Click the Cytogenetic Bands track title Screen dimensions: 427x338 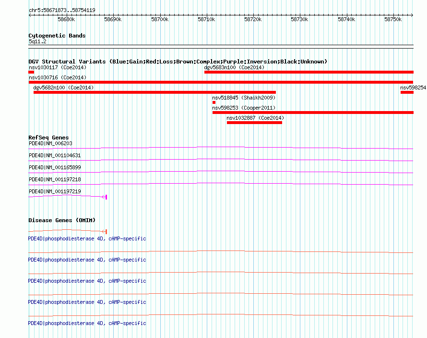57,36
